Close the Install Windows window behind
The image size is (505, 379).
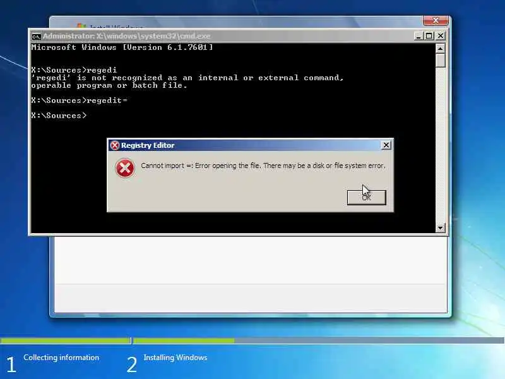click(x=436, y=20)
